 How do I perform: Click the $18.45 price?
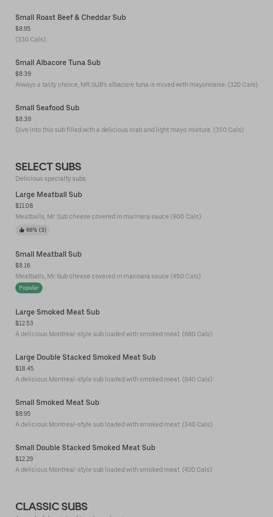[24, 368]
